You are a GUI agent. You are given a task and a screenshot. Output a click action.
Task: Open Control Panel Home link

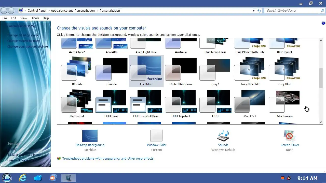(21, 26)
